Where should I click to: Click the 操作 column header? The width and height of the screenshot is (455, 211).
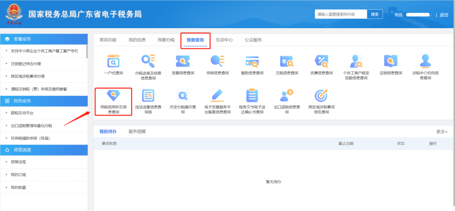[433, 144]
